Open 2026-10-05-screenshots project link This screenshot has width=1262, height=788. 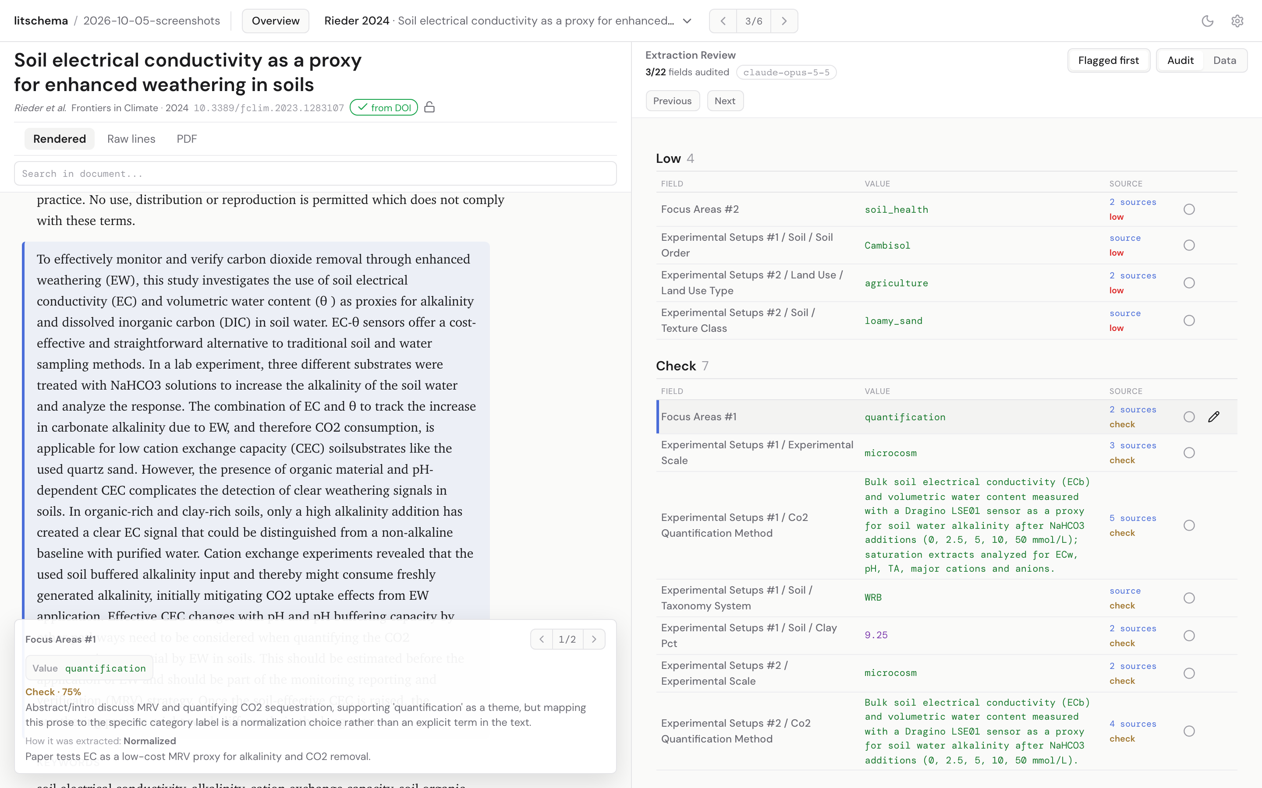click(152, 21)
